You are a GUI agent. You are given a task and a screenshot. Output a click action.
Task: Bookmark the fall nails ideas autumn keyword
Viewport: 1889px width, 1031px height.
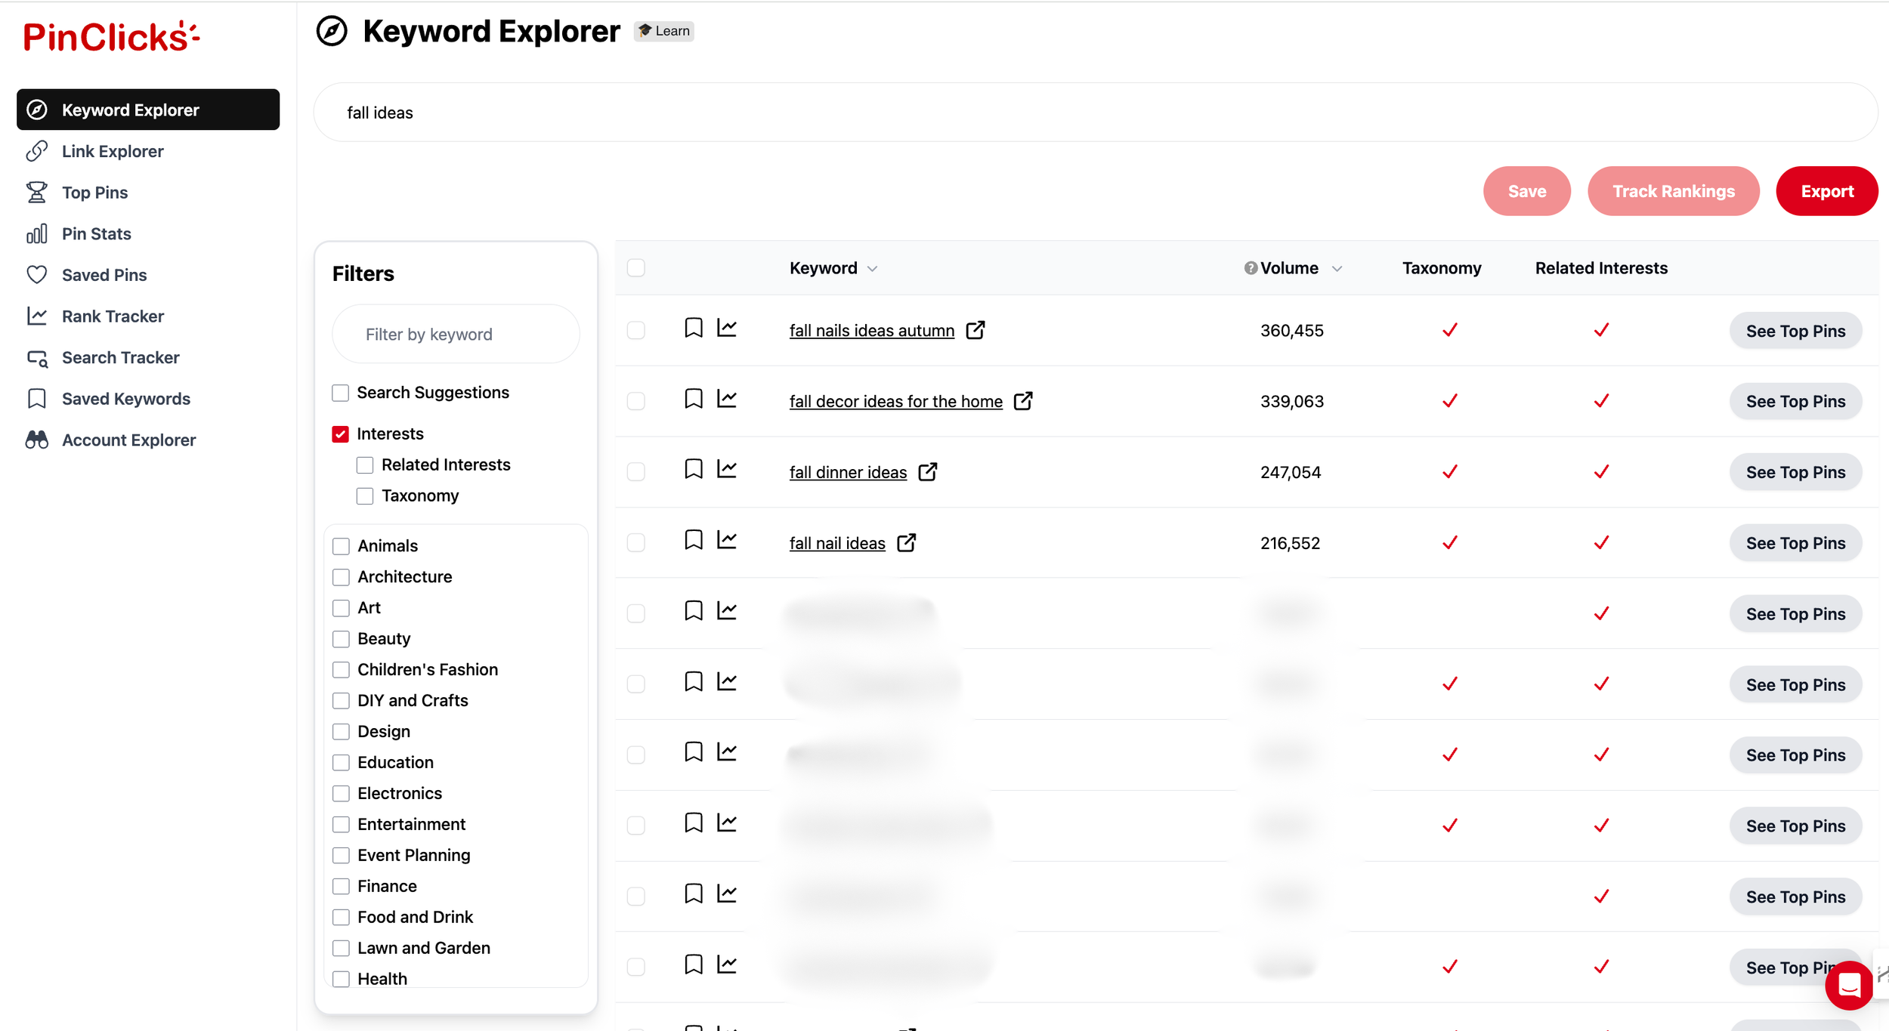click(693, 329)
